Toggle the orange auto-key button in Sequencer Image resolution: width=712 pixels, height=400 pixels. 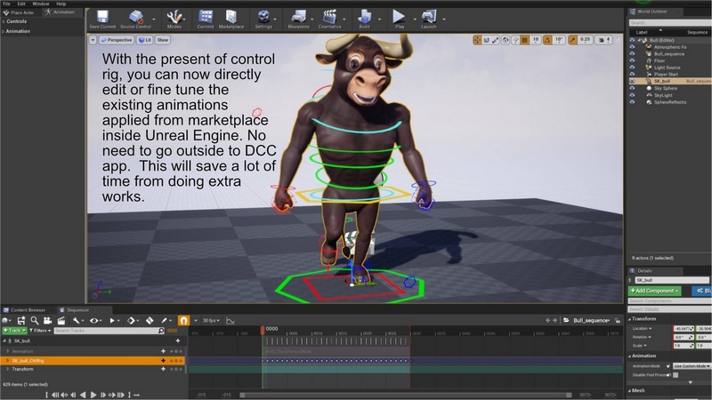tap(184, 320)
